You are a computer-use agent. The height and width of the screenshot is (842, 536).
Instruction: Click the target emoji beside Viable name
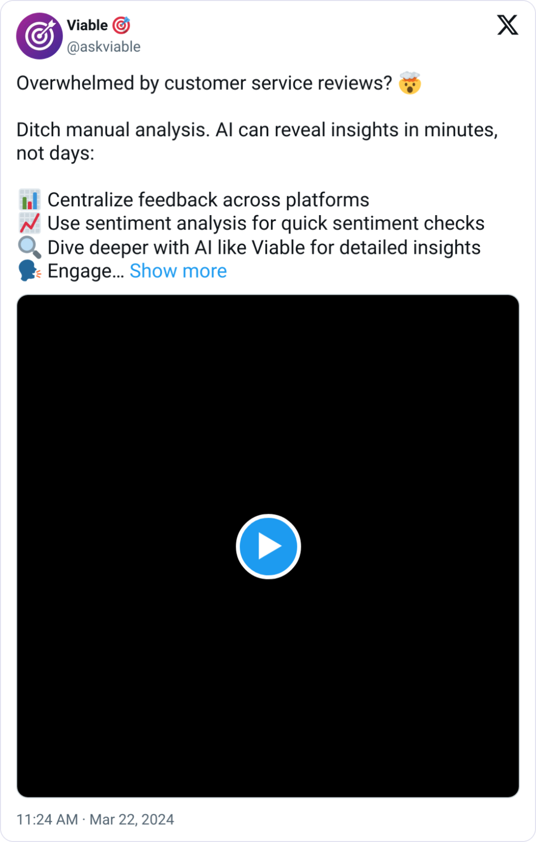121,25
